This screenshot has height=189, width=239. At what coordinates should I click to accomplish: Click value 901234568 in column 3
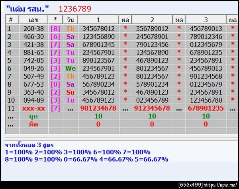click(206, 76)
